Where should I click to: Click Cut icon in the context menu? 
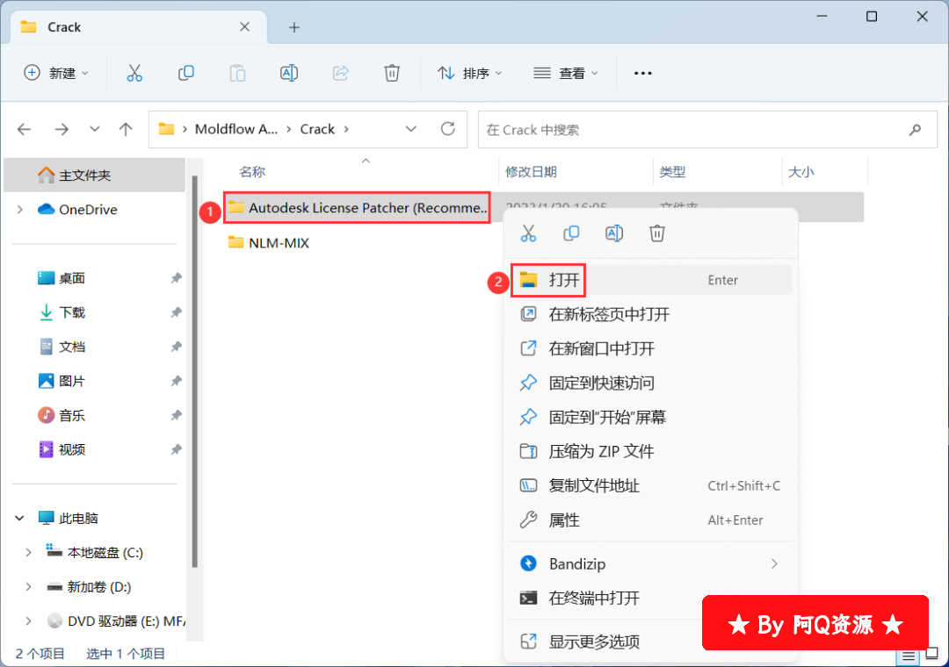click(528, 233)
